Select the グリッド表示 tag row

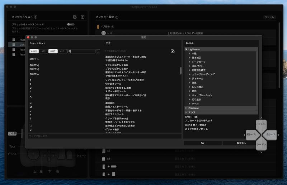tap(112, 130)
